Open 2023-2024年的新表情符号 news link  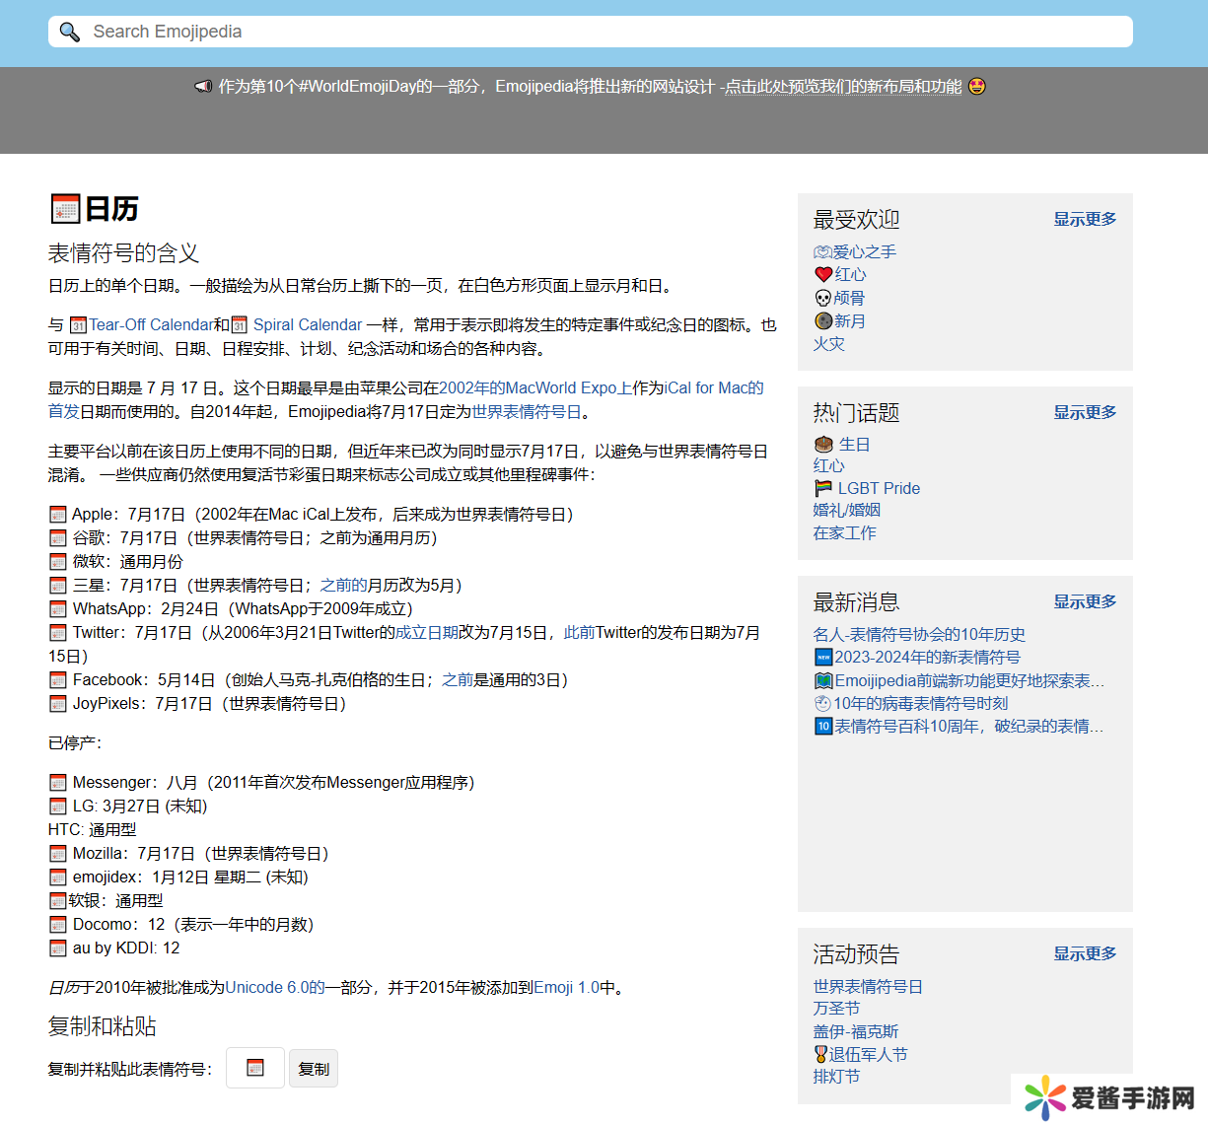(x=927, y=657)
